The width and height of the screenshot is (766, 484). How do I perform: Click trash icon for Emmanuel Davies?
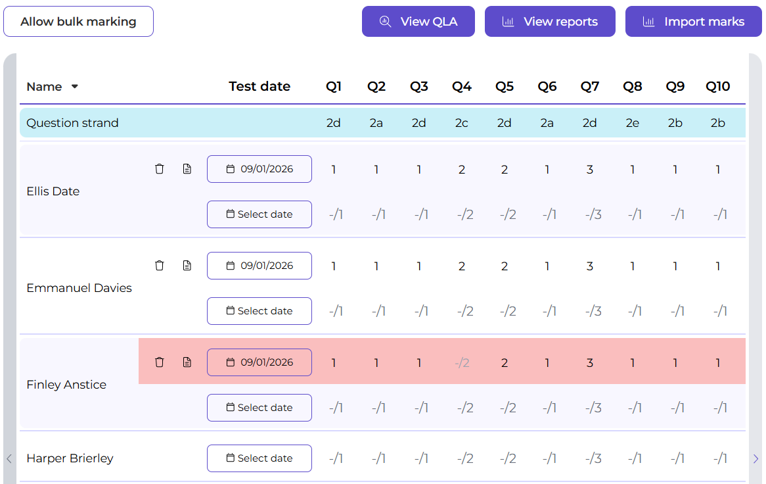point(159,266)
